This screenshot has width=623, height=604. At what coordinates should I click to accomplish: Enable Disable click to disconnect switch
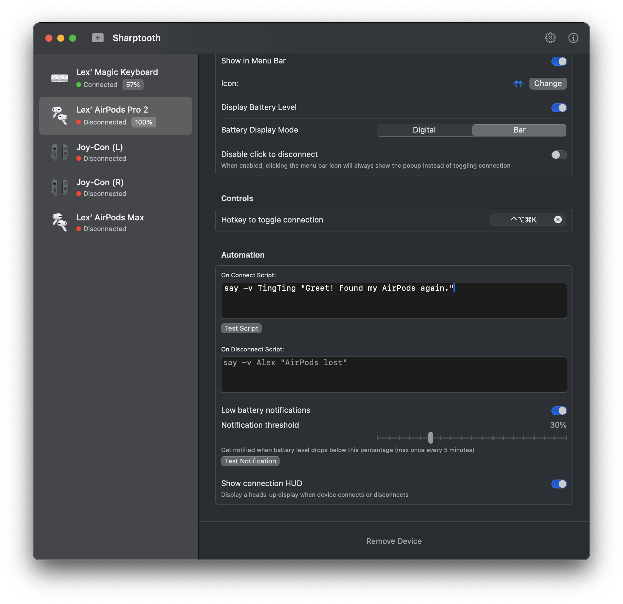[559, 155]
